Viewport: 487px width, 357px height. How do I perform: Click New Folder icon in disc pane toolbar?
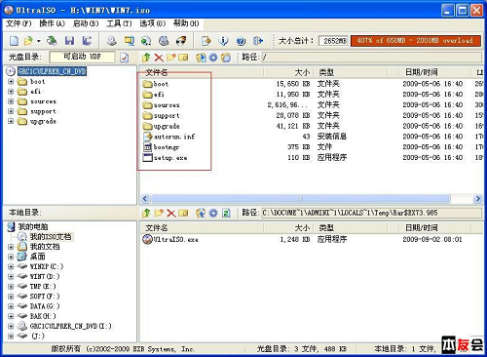[x=171, y=58]
